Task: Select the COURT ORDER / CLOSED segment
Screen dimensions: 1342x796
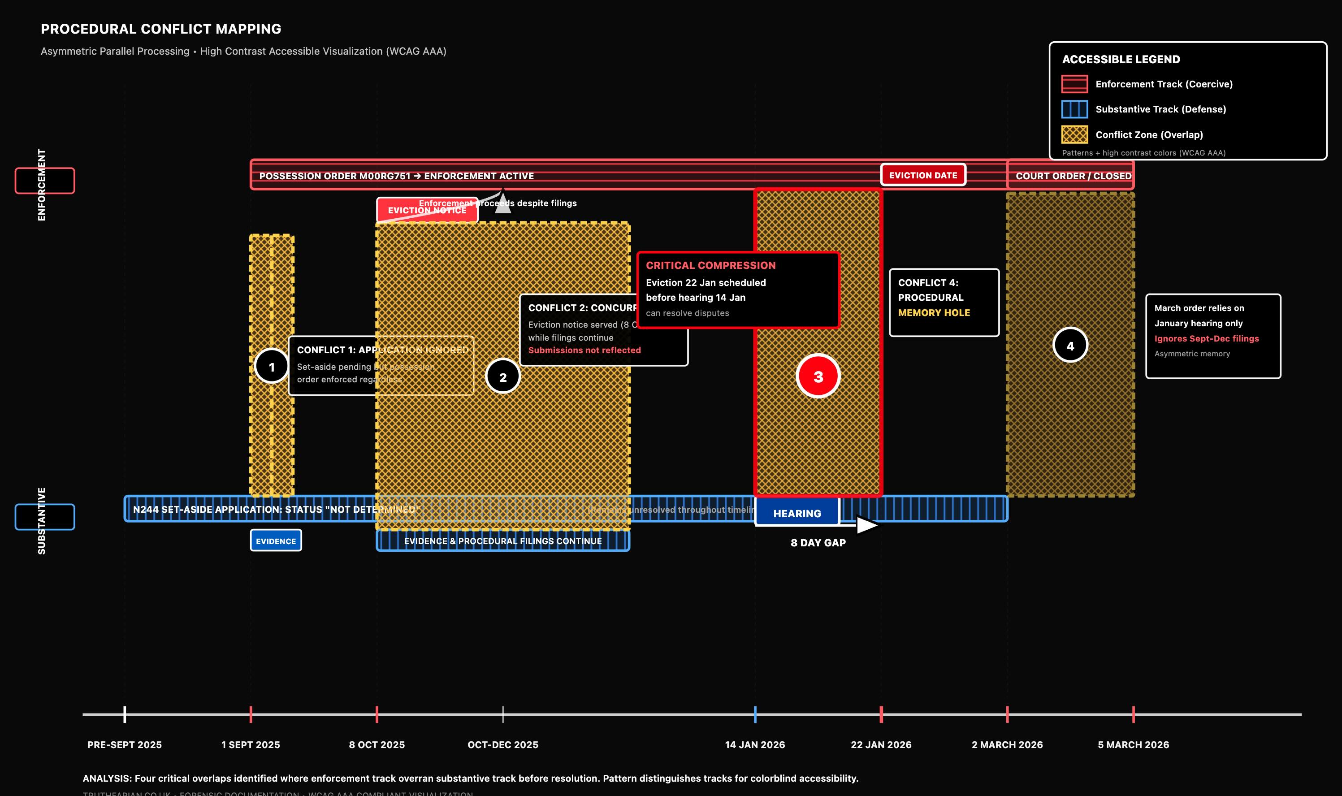Action: click(x=1070, y=176)
